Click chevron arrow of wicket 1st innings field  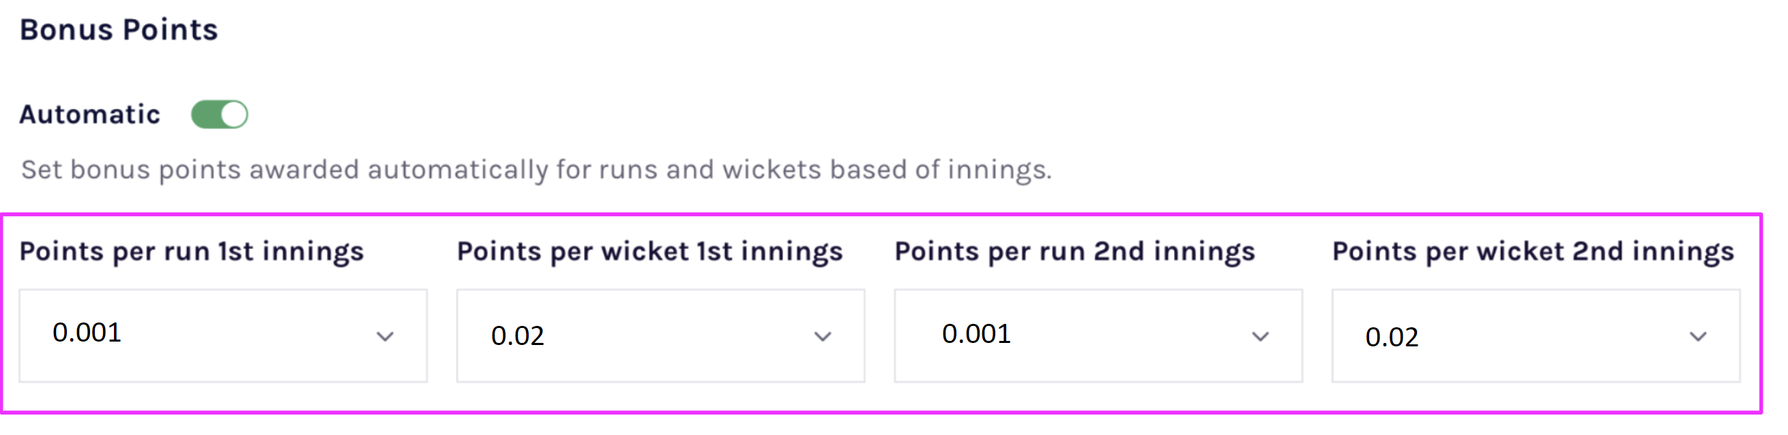[x=823, y=337]
